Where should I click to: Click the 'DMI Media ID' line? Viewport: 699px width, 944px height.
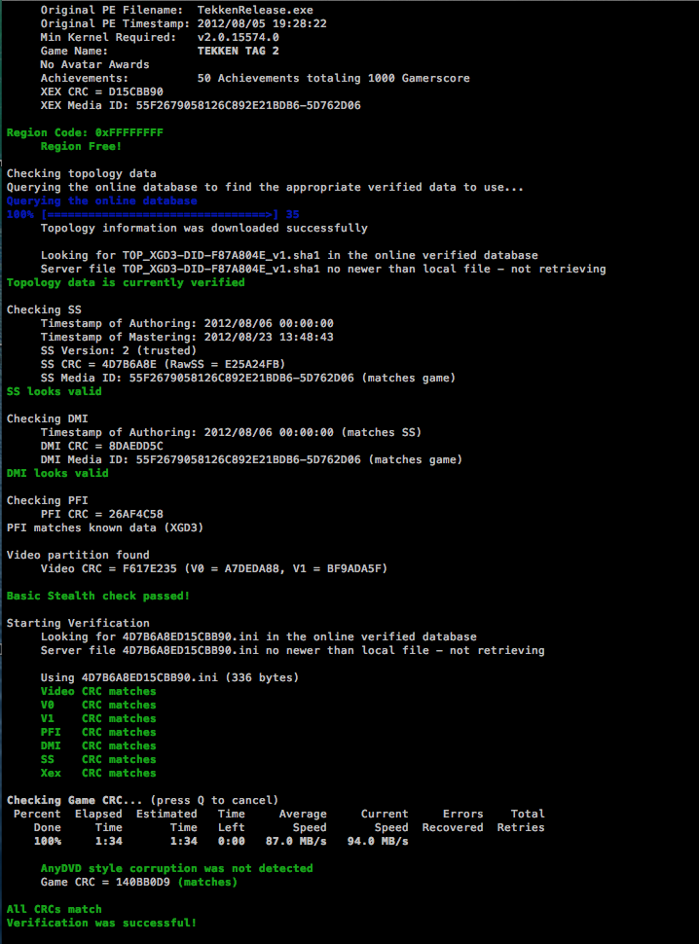pos(252,460)
